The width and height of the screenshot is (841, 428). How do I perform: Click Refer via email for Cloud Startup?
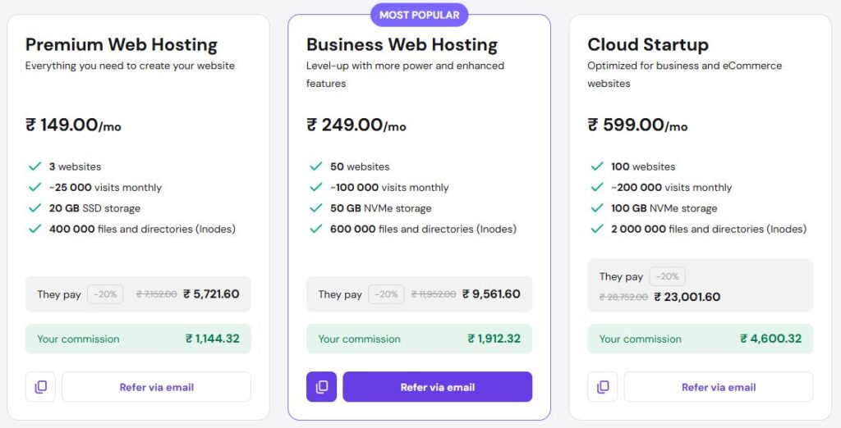718,387
